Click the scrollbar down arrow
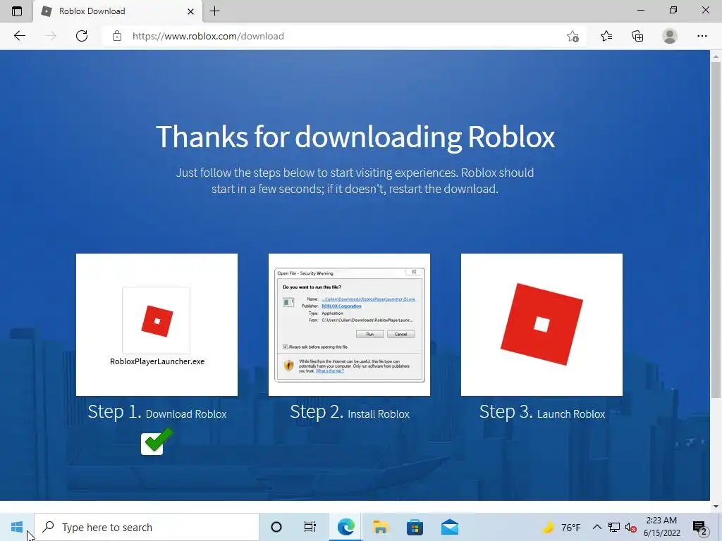This screenshot has height=541, width=722. pos(716,506)
